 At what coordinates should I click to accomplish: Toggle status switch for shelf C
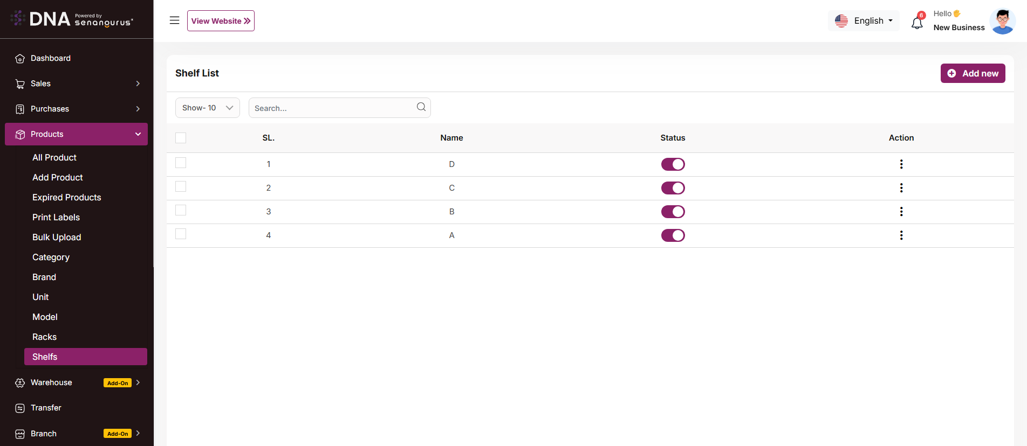pyautogui.click(x=673, y=188)
